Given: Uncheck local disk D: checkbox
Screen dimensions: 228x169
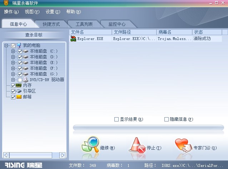Looking at the screenshot, I should coord(20,57).
